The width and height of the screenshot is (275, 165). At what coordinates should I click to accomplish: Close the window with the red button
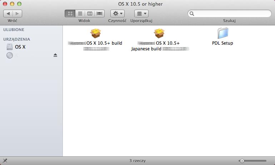pos(5,4)
